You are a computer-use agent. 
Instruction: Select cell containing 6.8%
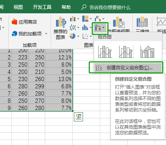pyautogui.click(x=59, y=86)
